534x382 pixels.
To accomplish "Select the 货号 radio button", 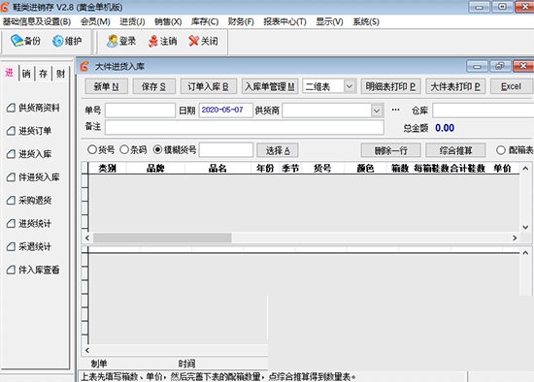I will point(92,149).
